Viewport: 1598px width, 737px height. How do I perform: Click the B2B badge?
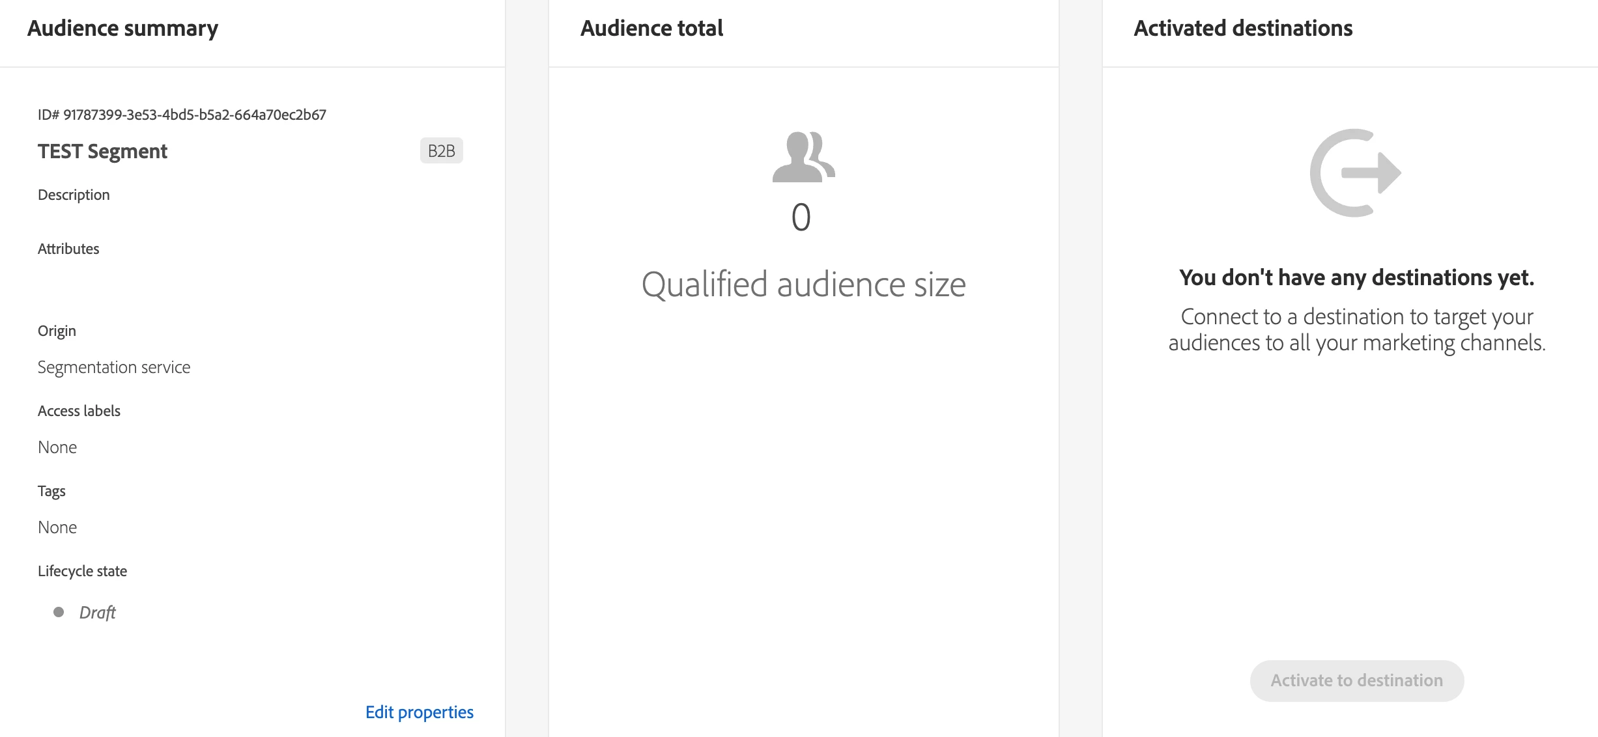click(x=441, y=151)
